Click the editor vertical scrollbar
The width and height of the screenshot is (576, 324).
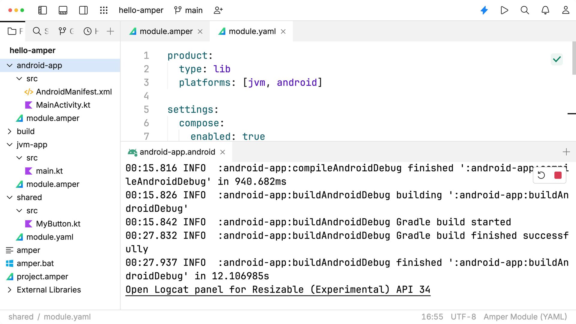click(x=574, y=58)
